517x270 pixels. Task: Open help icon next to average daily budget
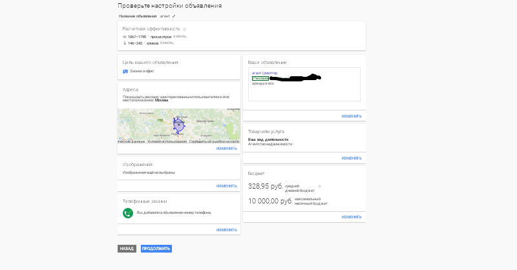tap(319, 187)
